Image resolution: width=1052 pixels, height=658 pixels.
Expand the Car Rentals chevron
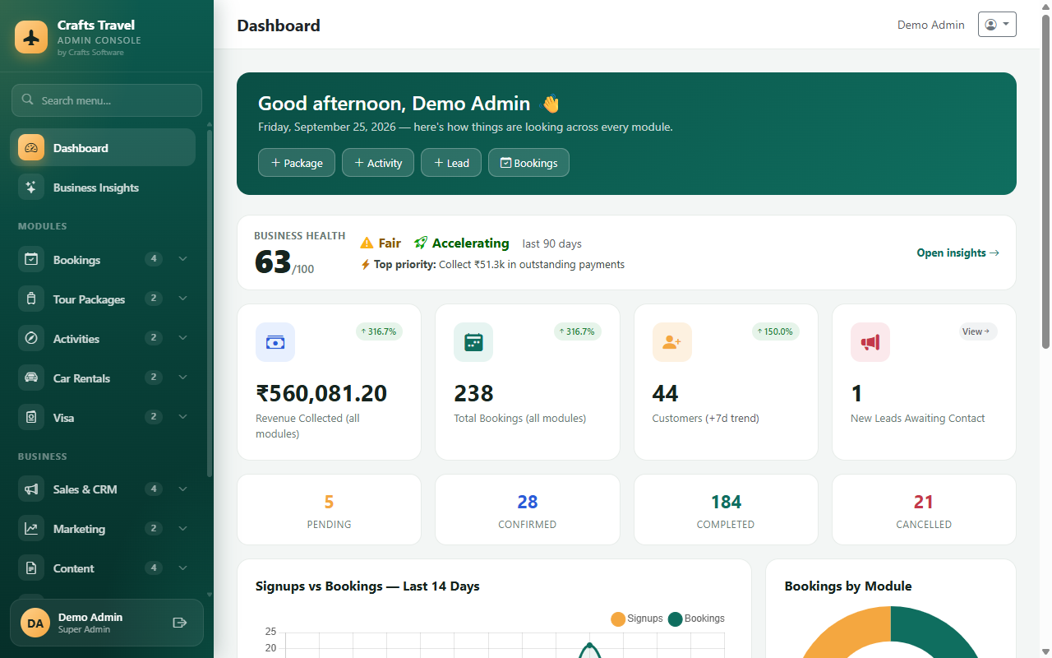click(182, 378)
